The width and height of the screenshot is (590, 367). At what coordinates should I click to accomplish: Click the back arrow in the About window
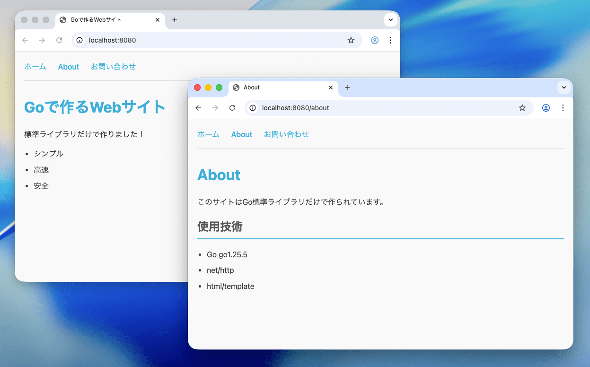pos(198,108)
